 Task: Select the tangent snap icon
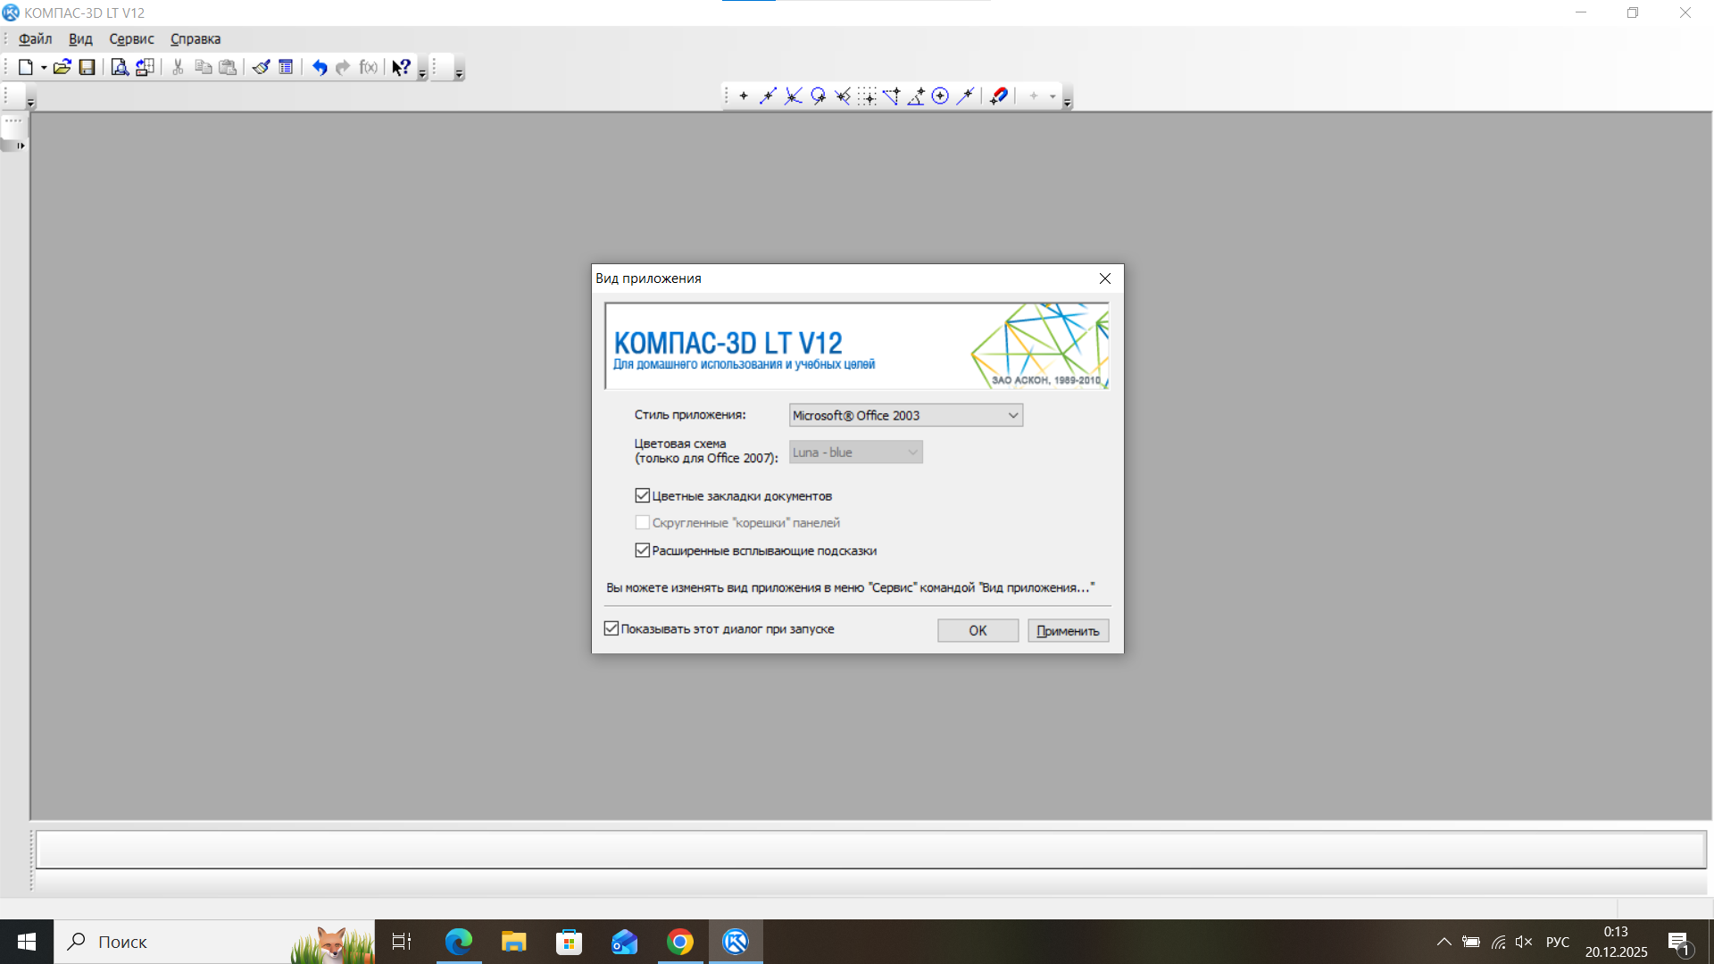tap(818, 96)
